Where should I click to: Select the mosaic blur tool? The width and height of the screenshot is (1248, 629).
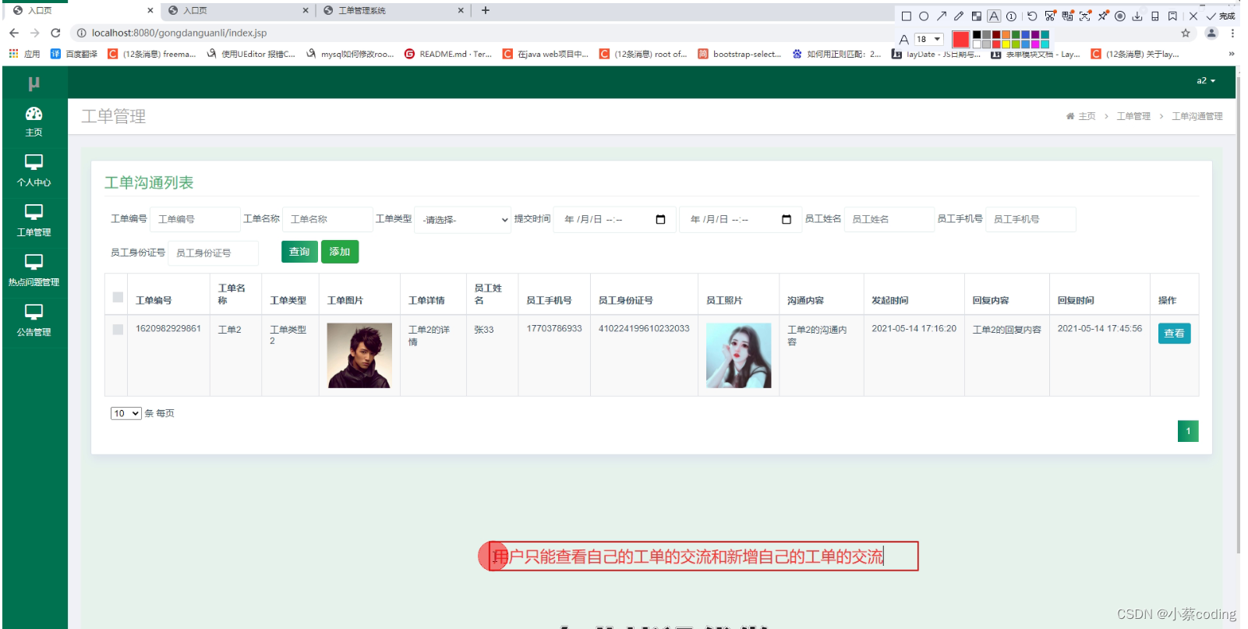click(976, 16)
